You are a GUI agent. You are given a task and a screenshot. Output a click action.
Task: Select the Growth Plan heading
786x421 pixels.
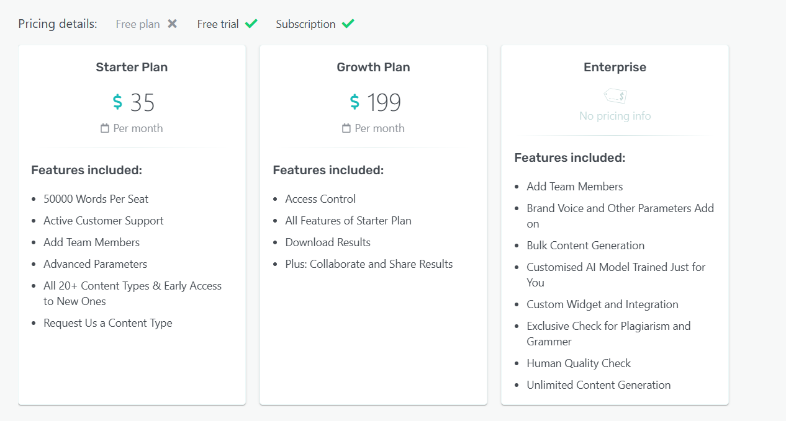pyautogui.click(x=373, y=67)
